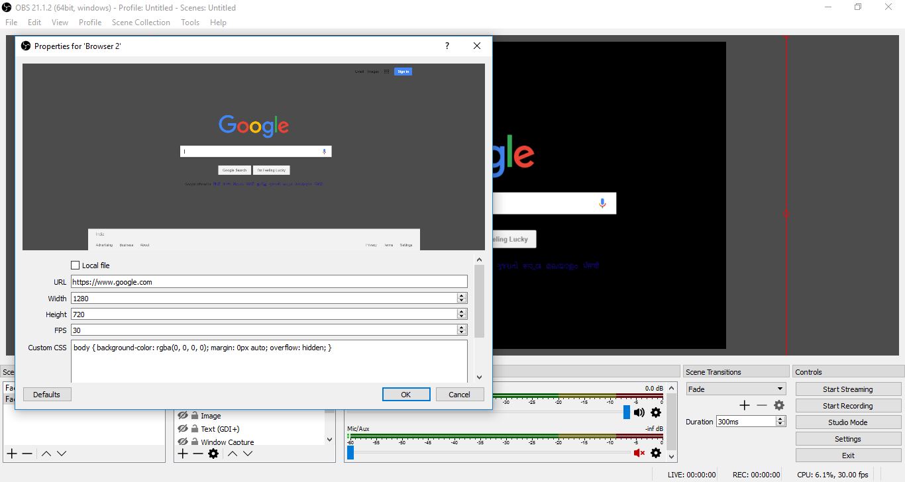Screen dimensions: 905x482
Task: Increase transition Duration with up stepper arrow
Action: click(x=780, y=418)
